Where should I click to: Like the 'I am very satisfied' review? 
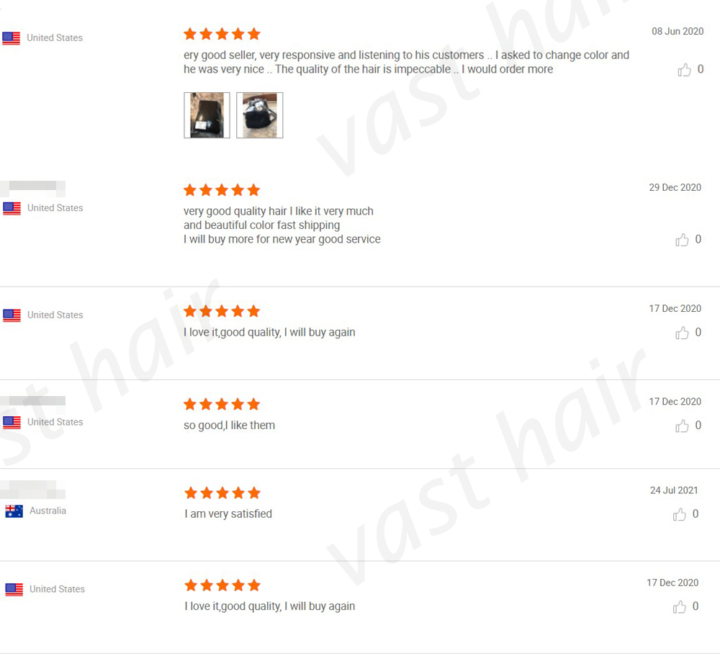[679, 515]
